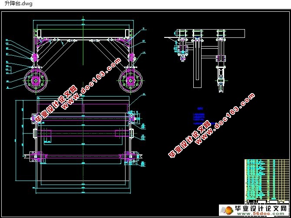This screenshot has height=218, width=291.
Task: Click the blue technical notes text block
Action: tap(204, 116)
